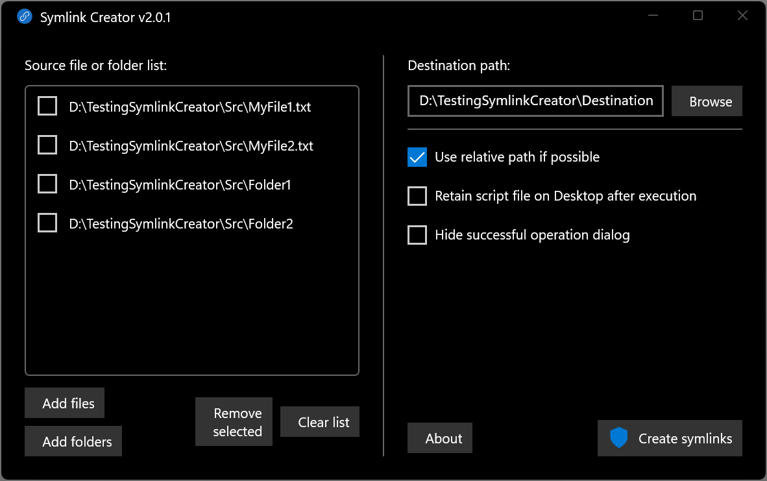This screenshot has width=767, height=481.
Task: Open the Add folders dialog
Action: click(73, 441)
